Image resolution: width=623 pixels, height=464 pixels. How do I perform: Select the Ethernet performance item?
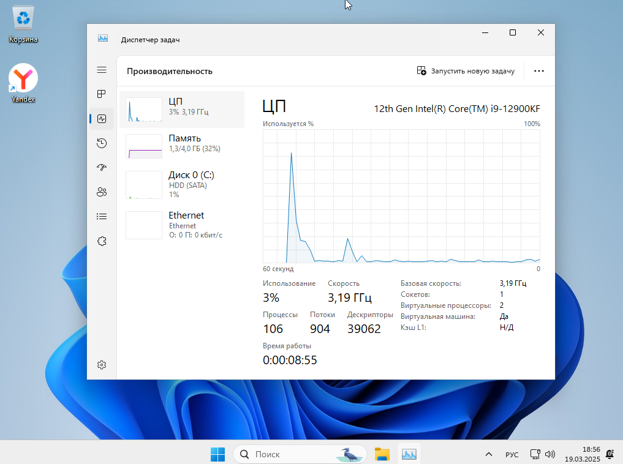click(x=182, y=224)
